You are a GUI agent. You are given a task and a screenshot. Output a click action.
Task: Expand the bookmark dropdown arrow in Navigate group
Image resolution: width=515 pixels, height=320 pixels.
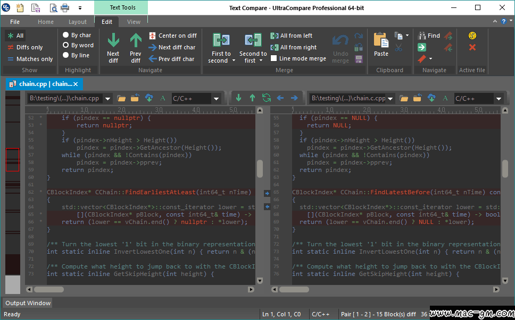[430, 59]
